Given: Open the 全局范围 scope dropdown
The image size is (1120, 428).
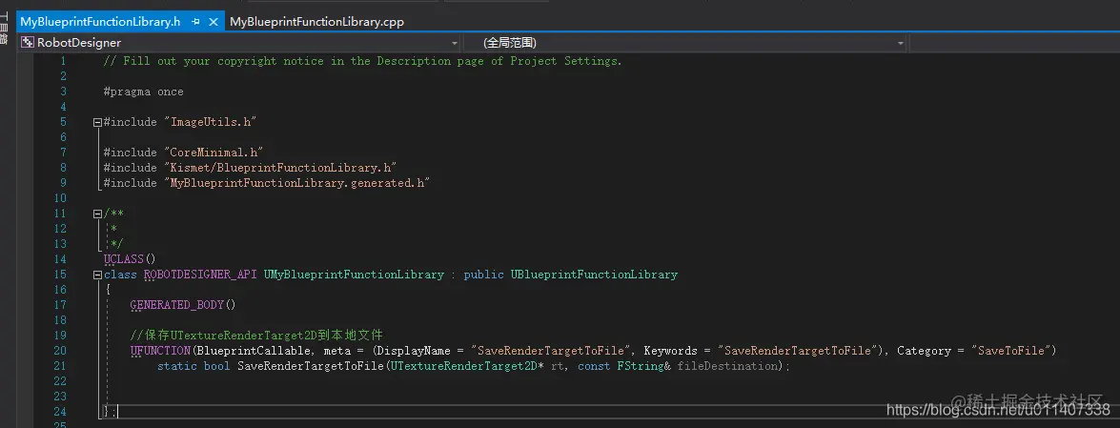Looking at the screenshot, I should (901, 43).
